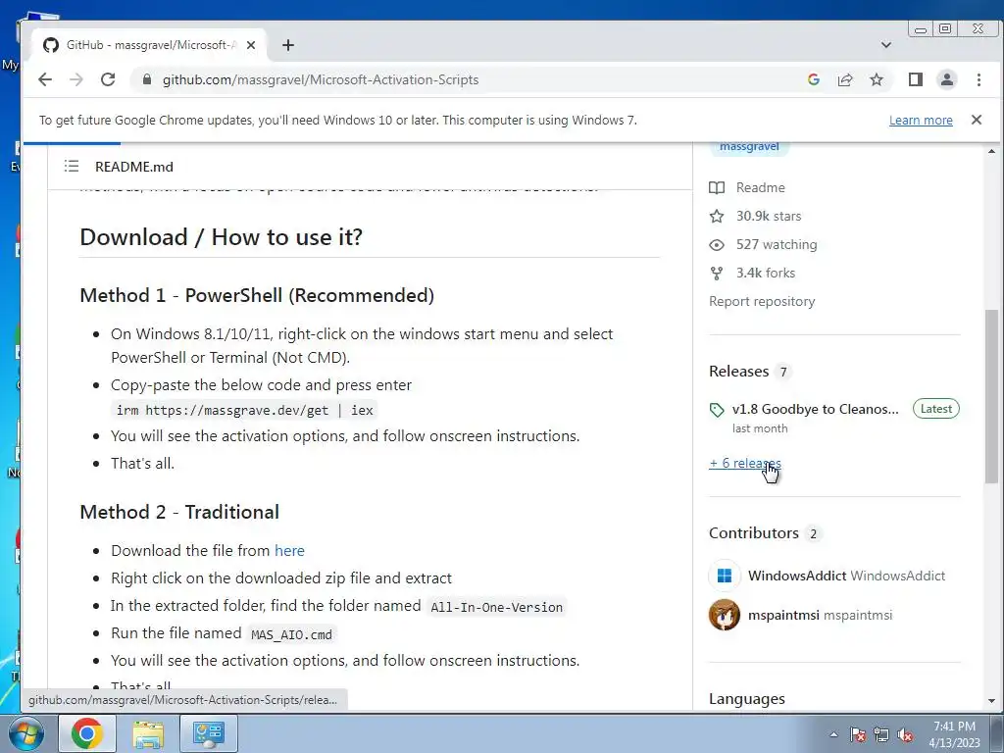
Task: Click the All-In-One-Version code text
Action: 497,607
